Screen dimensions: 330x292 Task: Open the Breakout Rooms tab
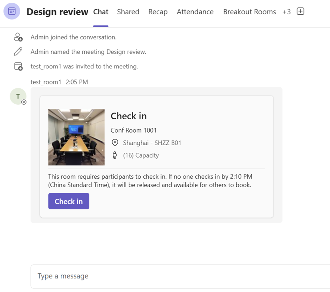250,12
